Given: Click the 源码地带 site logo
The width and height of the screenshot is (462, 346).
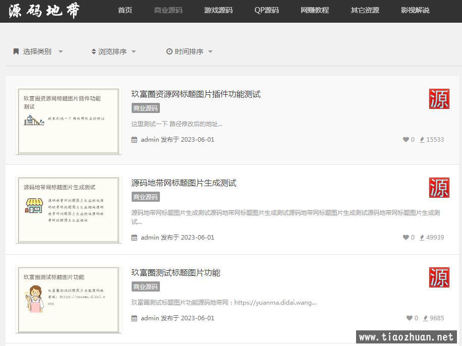Looking at the screenshot, I should pyautogui.click(x=44, y=11).
